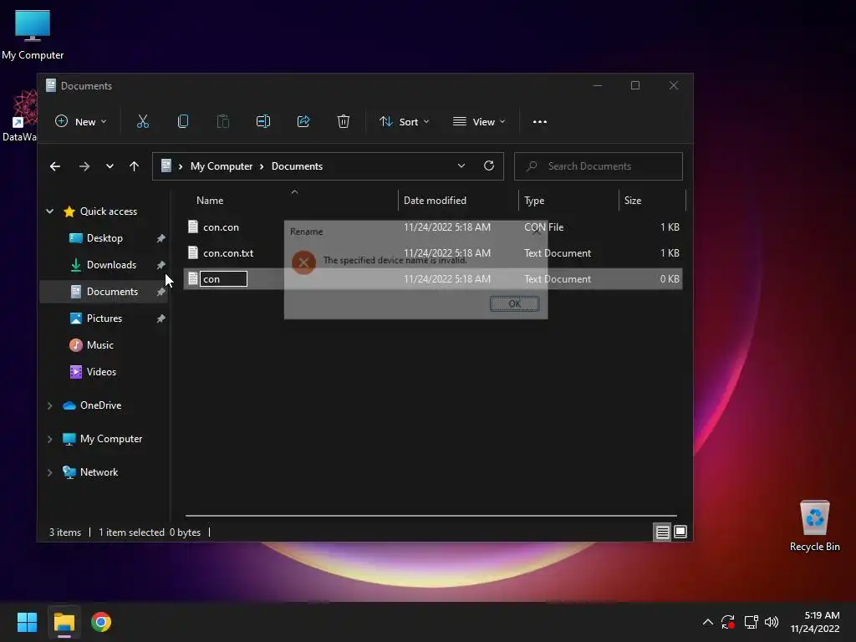
Task: Switch to large thumbnails view icon
Action: click(680, 532)
